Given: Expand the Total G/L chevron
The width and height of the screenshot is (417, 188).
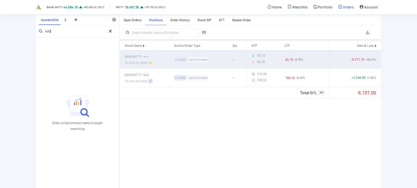Looking at the screenshot, I should coord(321,92).
